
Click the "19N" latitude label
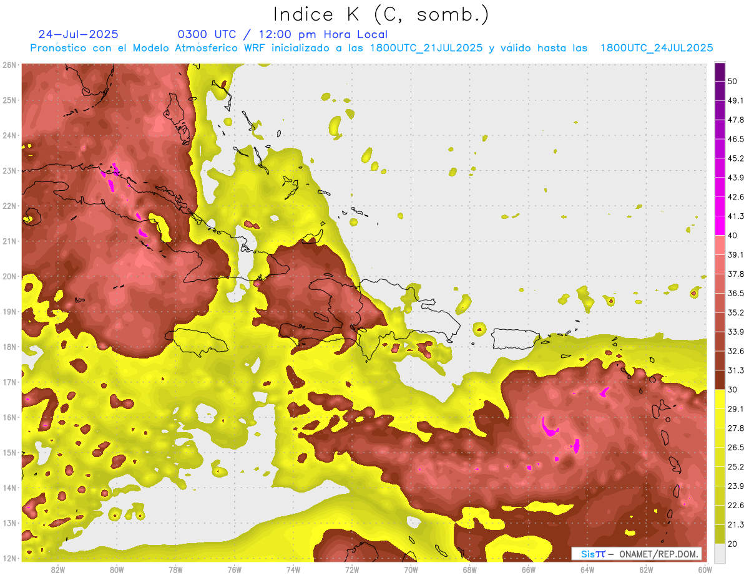(x=9, y=311)
